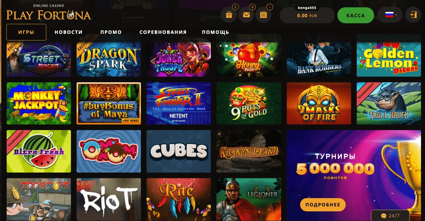425x221 pixels.
Task: Open the 24/7 live chat icon
Action: (390, 215)
